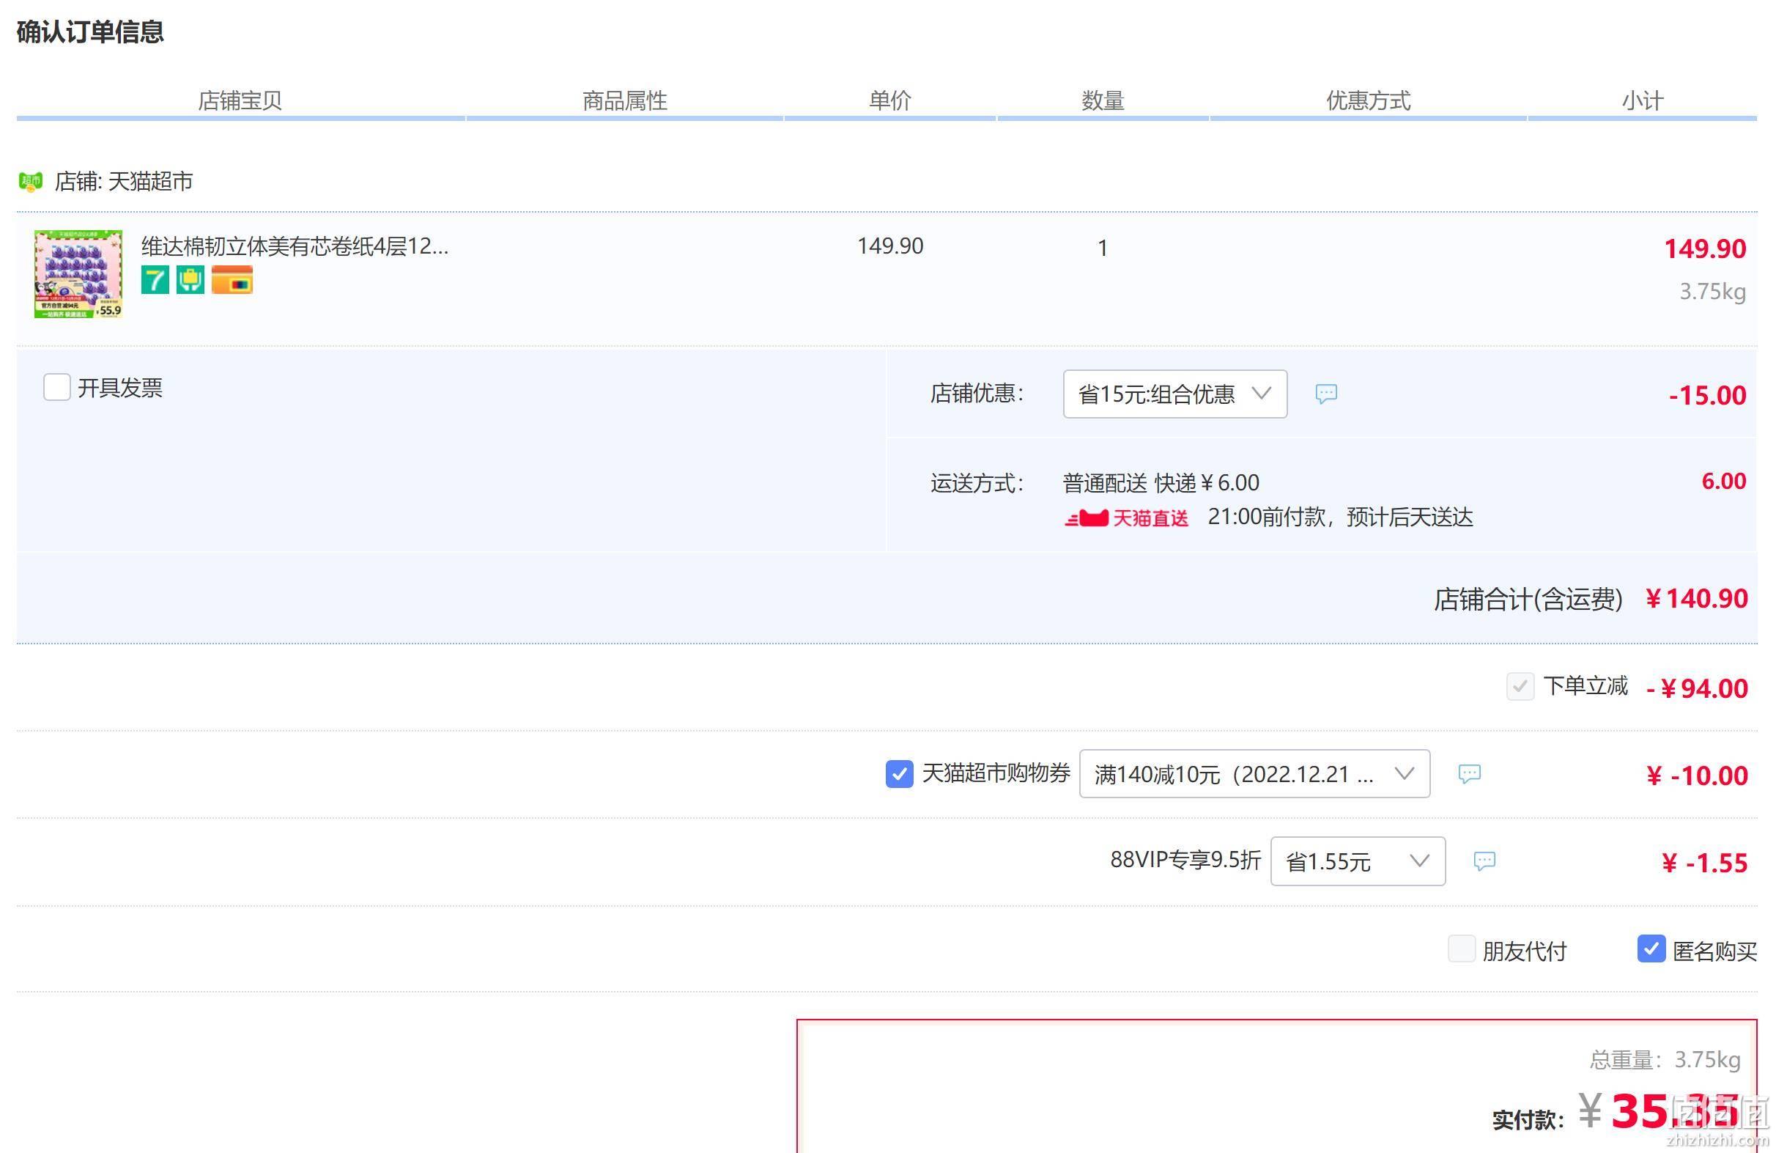Click the orange credit card badge icon
Image resolution: width=1776 pixels, height=1153 pixels.
click(x=232, y=280)
